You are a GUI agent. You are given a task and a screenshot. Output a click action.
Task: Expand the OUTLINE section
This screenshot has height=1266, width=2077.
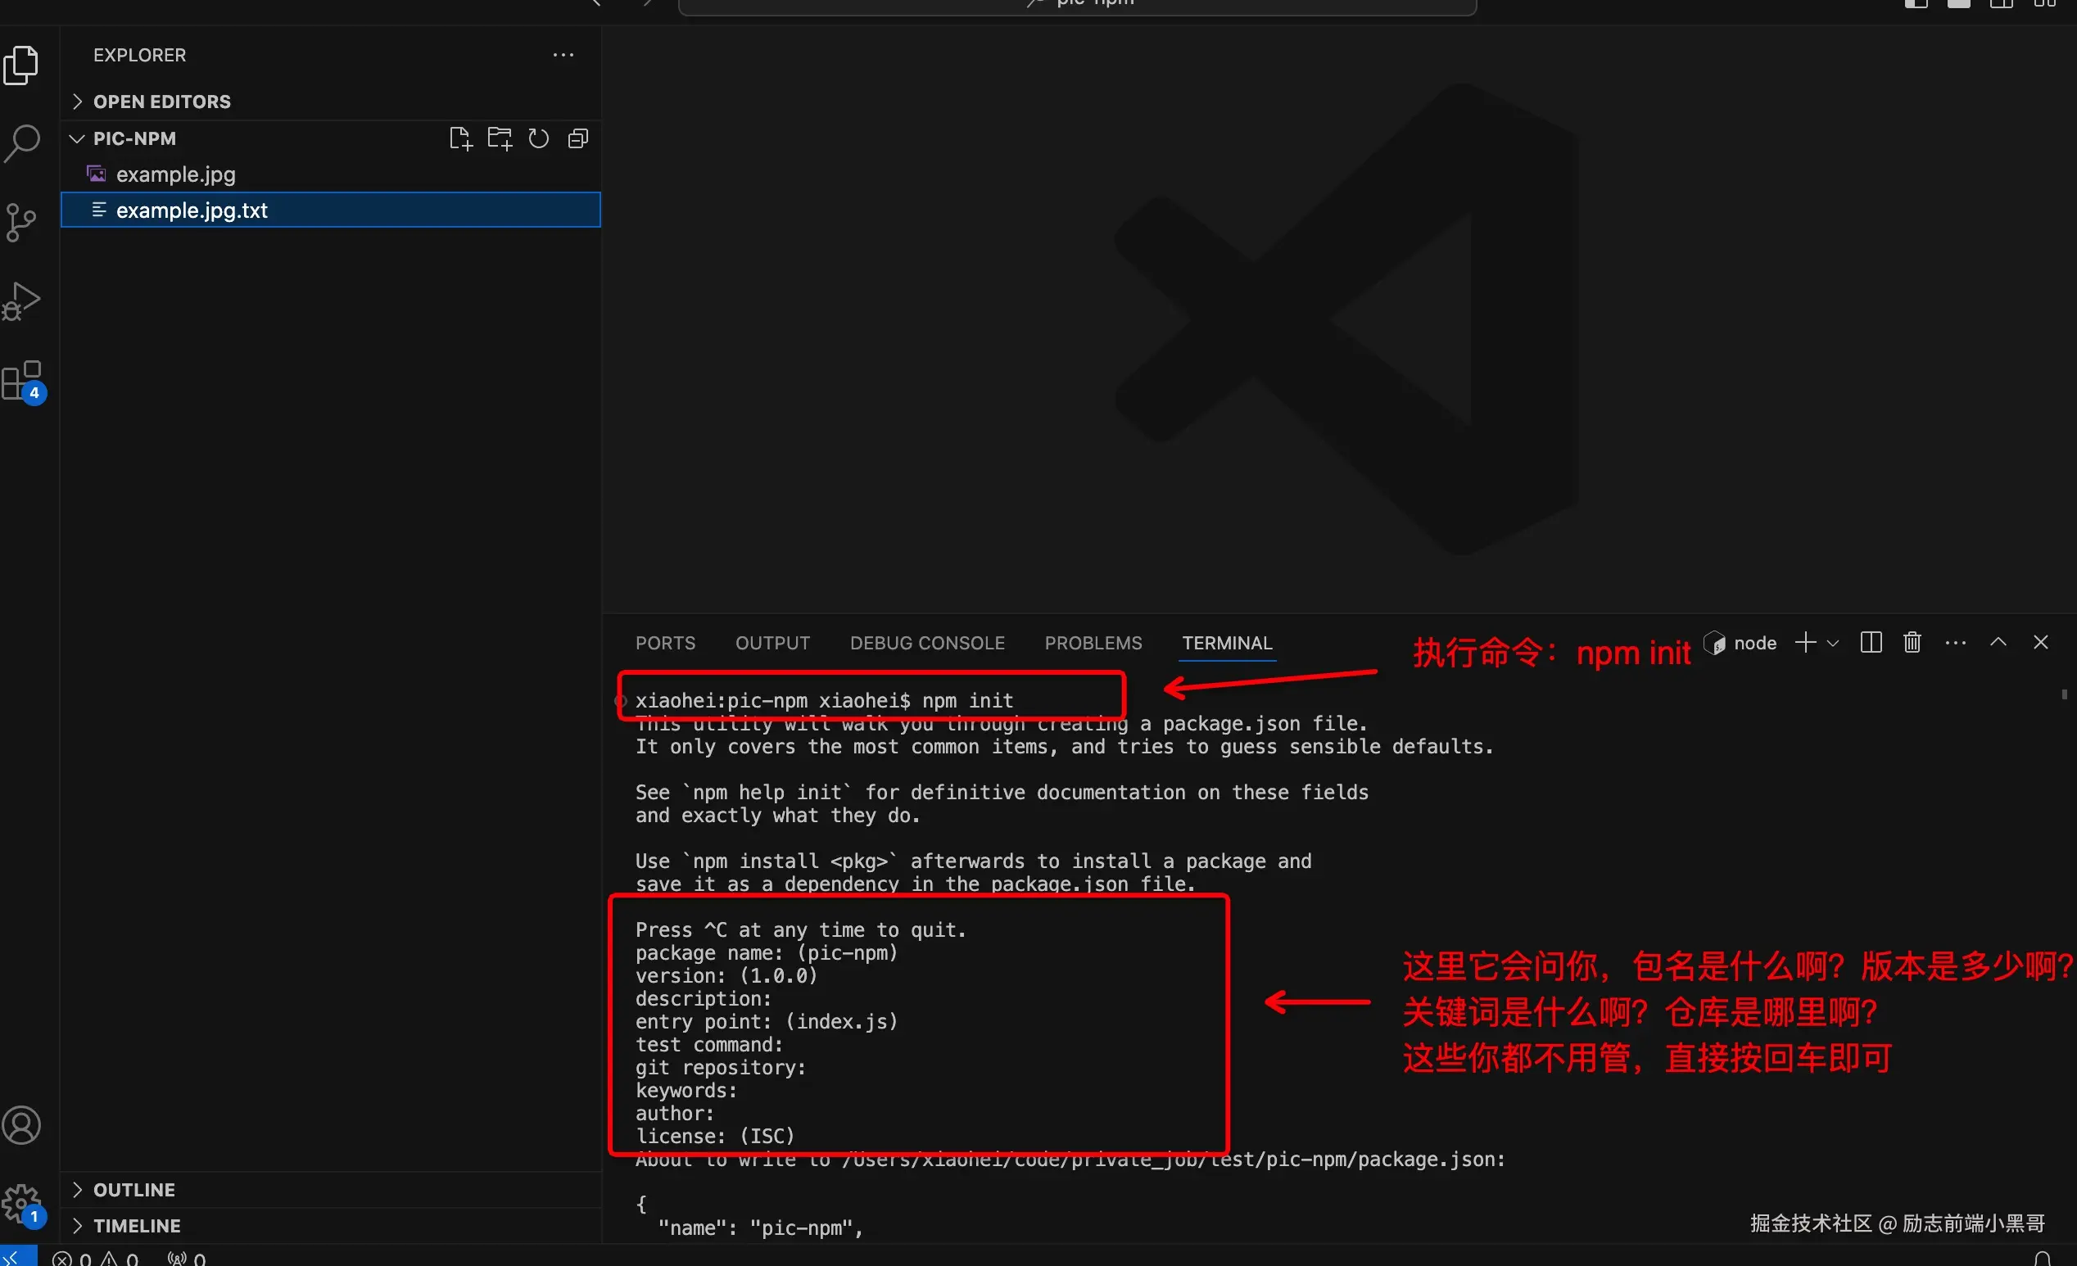pos(134,1189)
